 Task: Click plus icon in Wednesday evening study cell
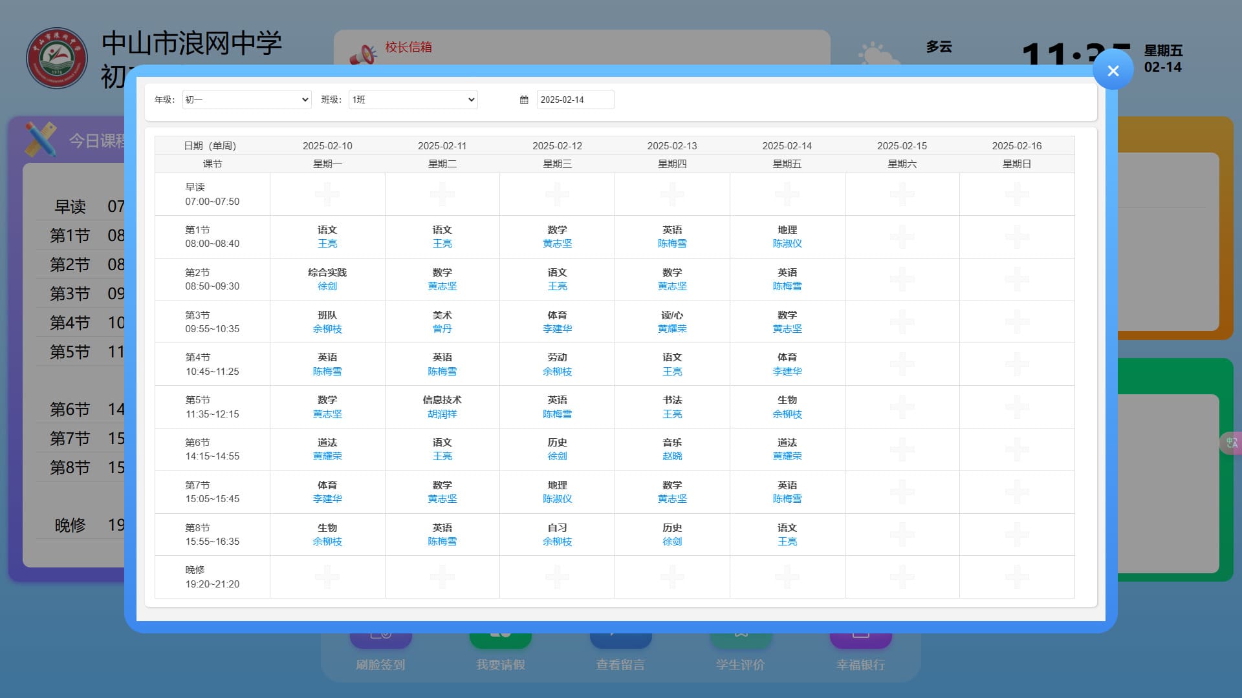[557, 576]
